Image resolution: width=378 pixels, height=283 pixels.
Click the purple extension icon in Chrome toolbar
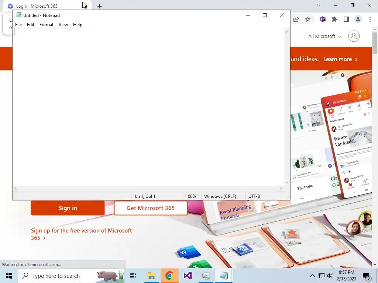(x=323, y=19)
